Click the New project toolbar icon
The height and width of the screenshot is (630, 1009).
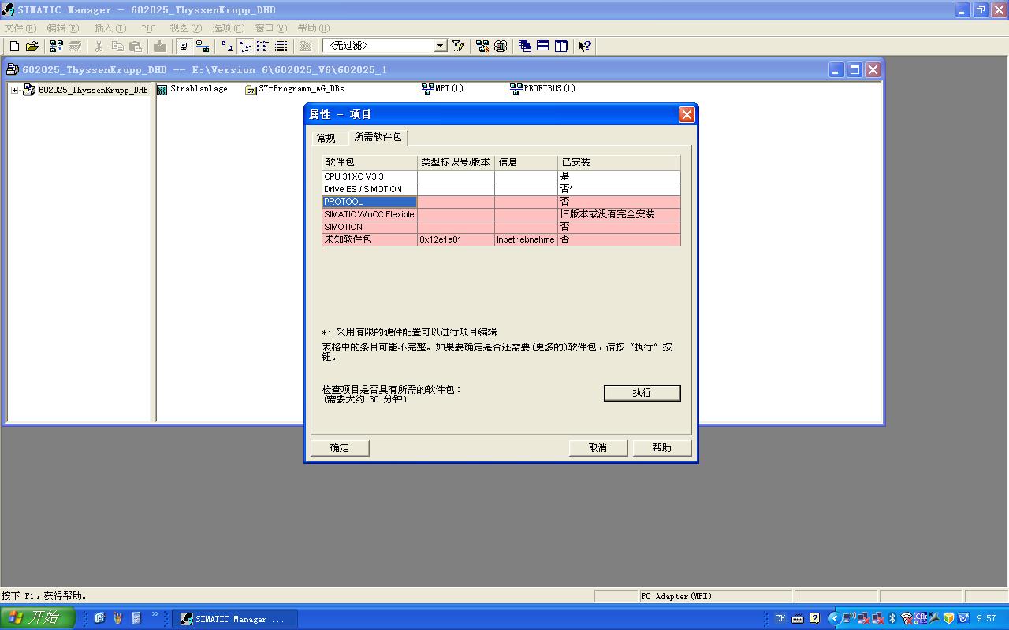point(14,46)
